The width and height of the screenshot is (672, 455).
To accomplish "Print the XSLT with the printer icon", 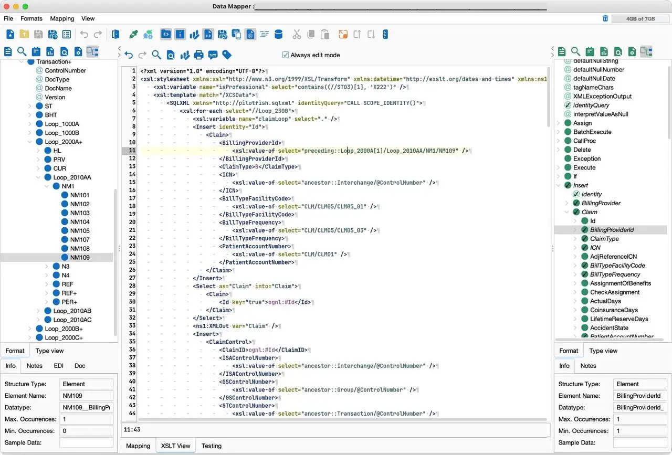I will (199, 55).
